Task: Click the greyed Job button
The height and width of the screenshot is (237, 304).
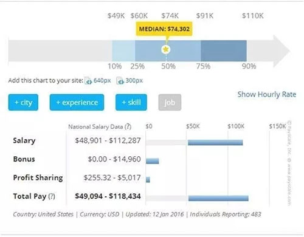Action: click(170, 102)
